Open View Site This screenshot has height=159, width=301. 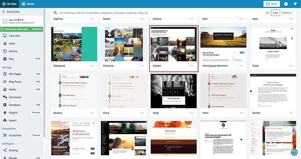point(14,35)
